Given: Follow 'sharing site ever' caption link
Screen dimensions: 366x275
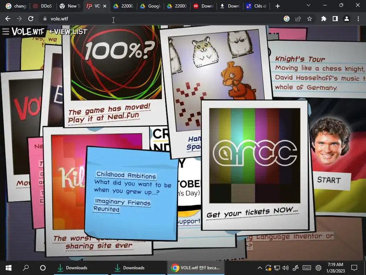Looking at the screenshot, I should point(99,246).
